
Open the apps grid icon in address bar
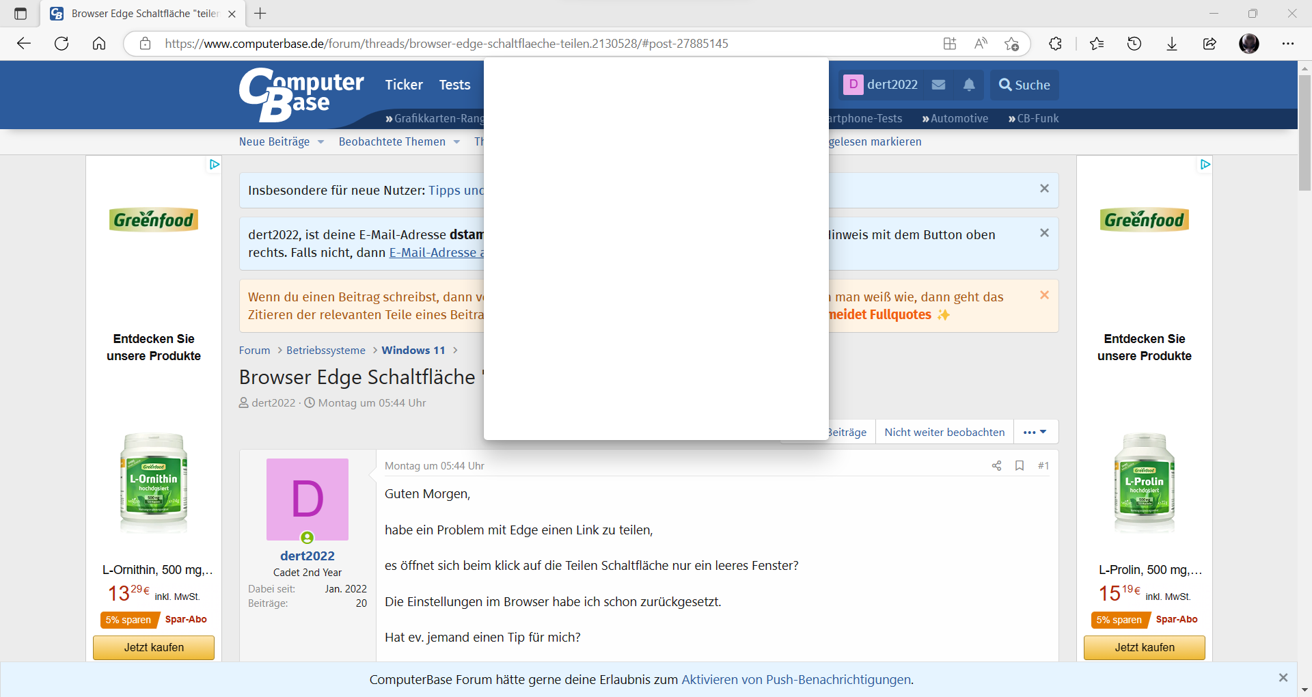950,44
